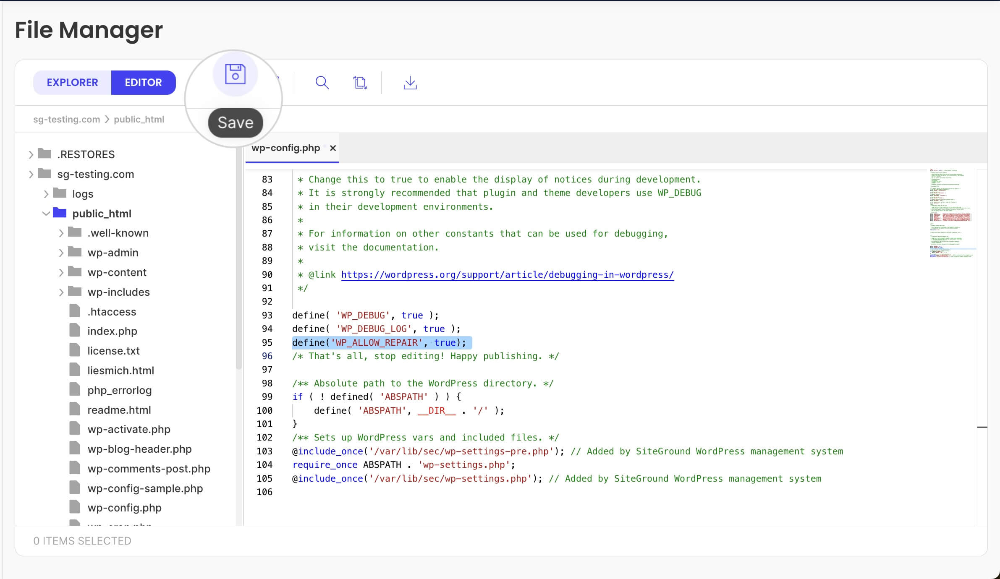Screen dimensions: 1000x579
Task: Click the php_errorlog file icon
Action: tap(75, 389)
